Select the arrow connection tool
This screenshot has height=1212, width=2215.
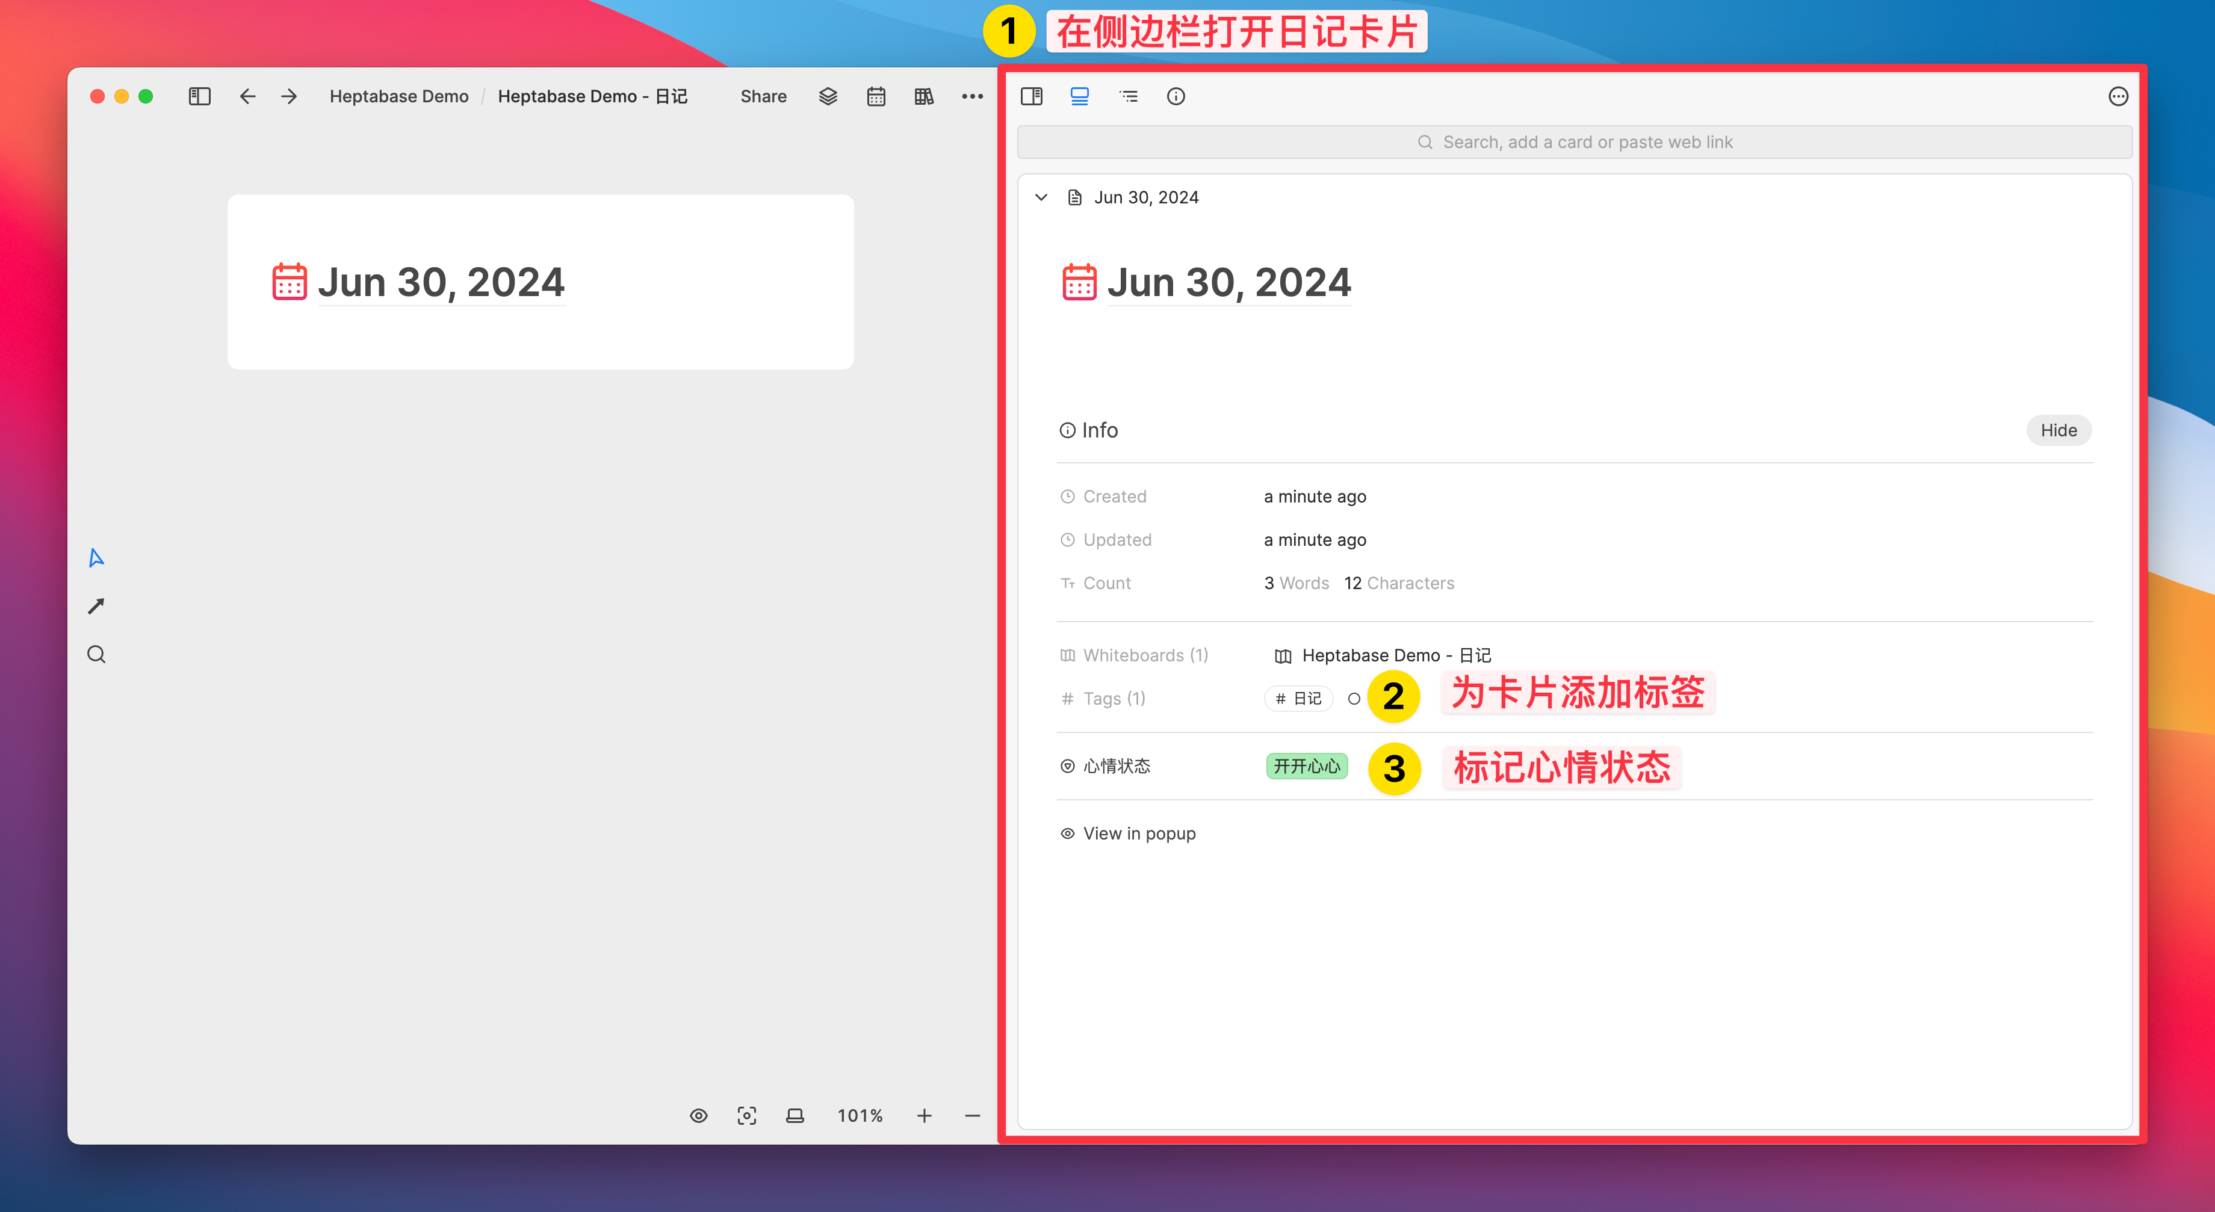(x=96, y=607)
